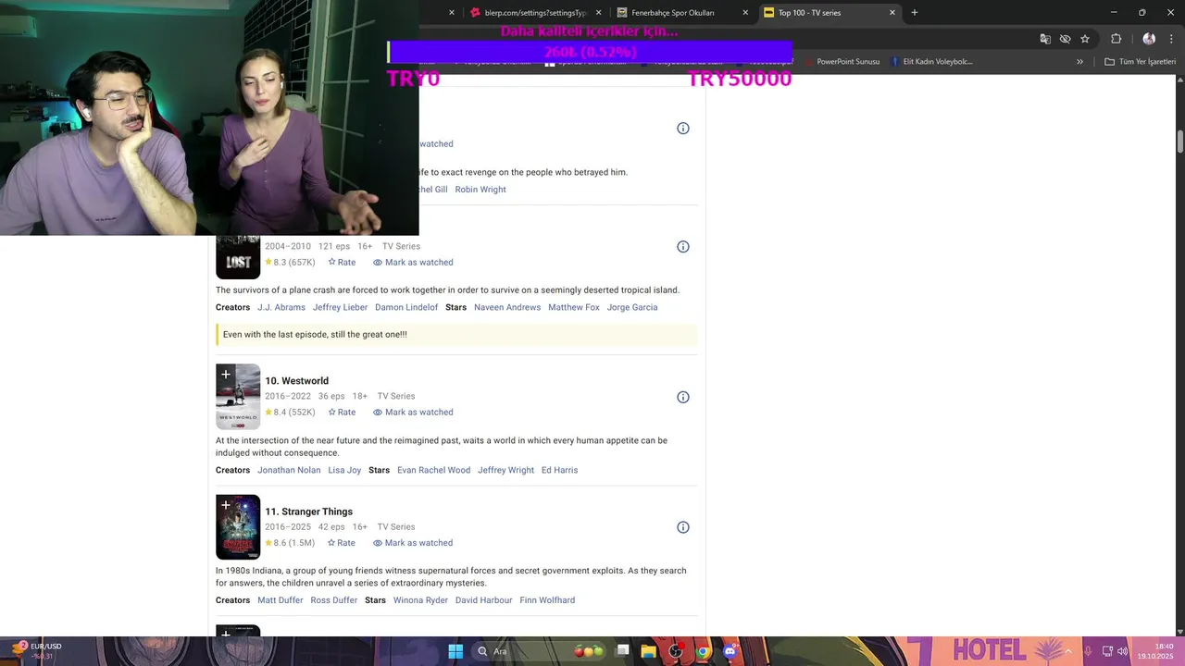Close the Fenerbahçe Spor Okulları tab

pyautogui.click(x=745, y=13)
